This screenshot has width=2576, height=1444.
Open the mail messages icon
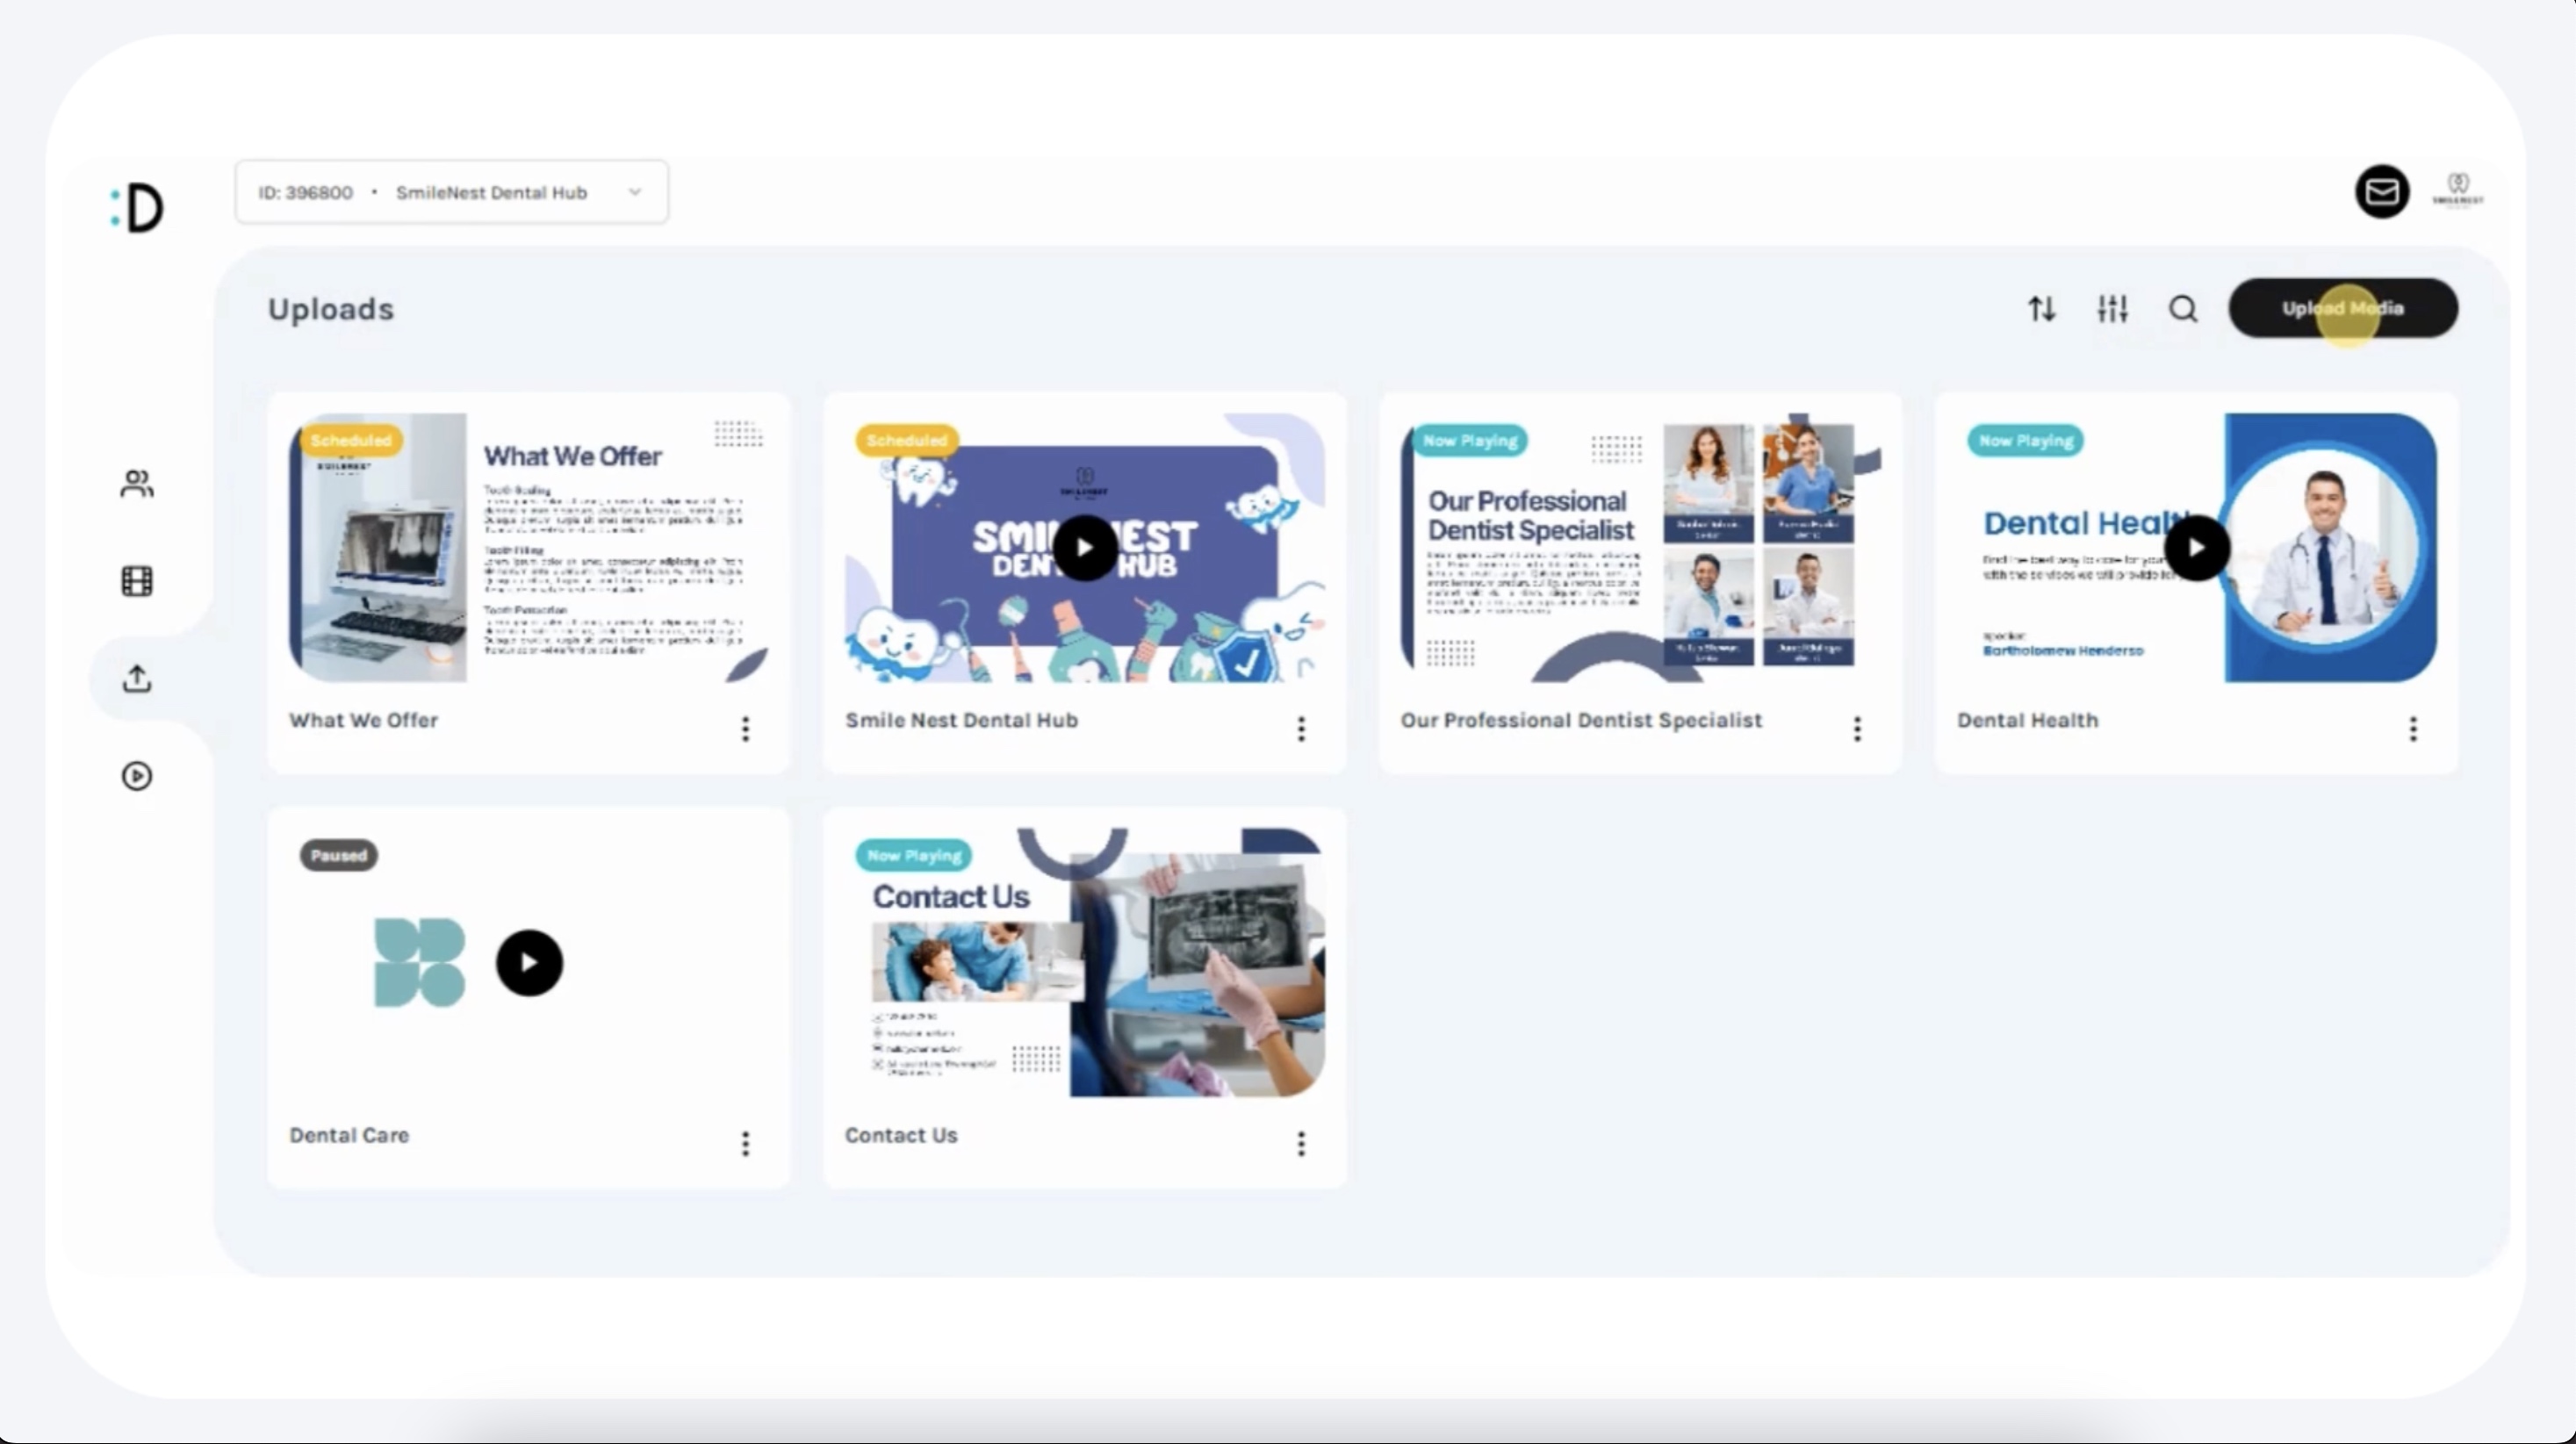click(2382, 192)
